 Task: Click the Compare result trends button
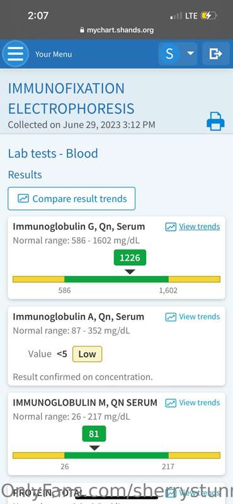coord(71,198)
